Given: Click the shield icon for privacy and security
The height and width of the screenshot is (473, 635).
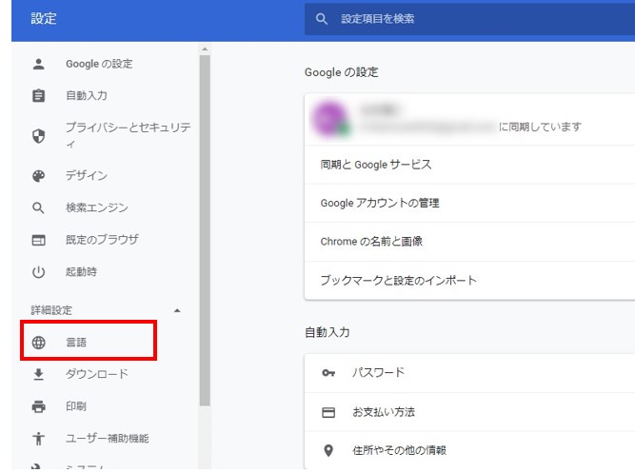Looking at the screenshot, I should pyautogui.click(x=38, y=136).
